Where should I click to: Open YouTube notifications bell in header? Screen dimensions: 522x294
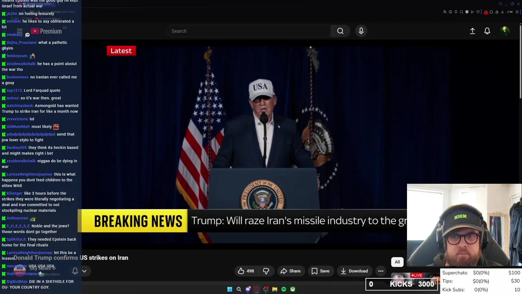pyautogui.click(x=487, y=31)
